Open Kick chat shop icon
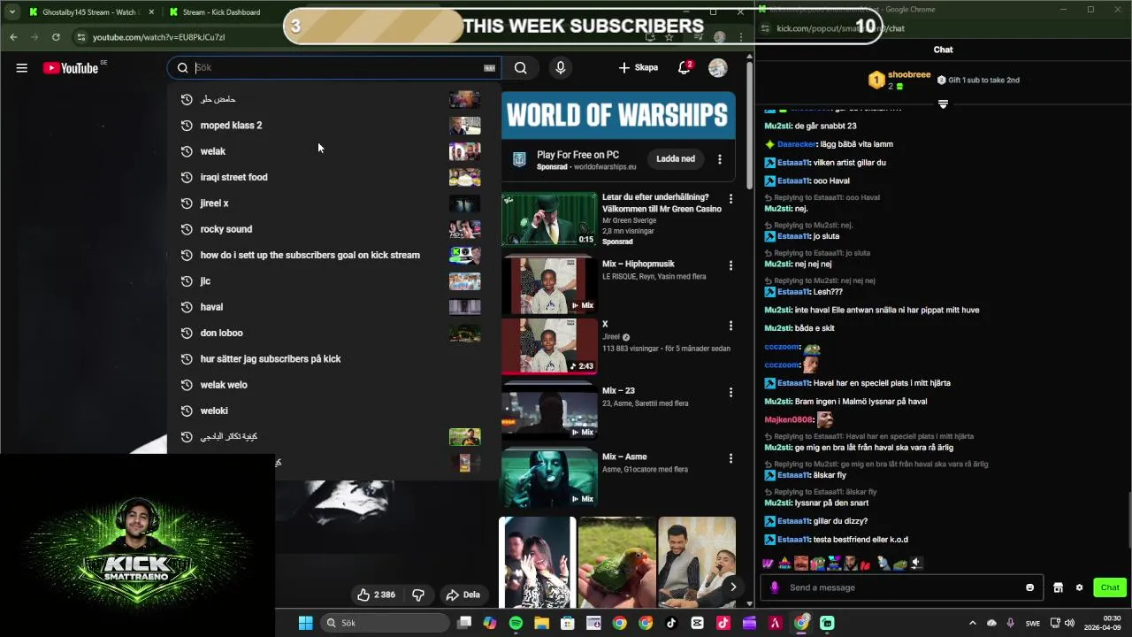The width and height of the screenshot is (1132, 637). 1058,587
